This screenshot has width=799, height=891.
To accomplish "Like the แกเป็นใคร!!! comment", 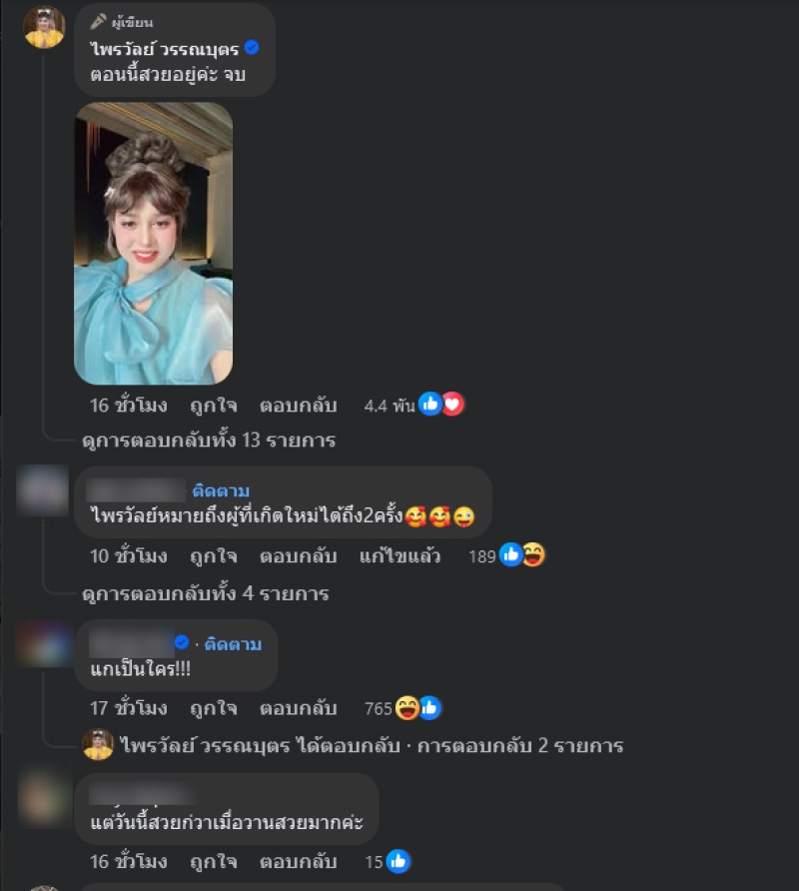I will pyautogui.click(x=213, y=708).
